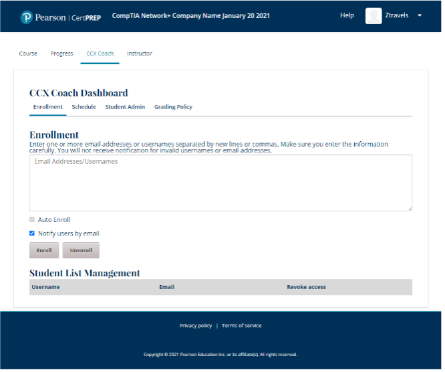Switch to the Course tab
Image resolution: width=445 pixels, height=372 pixels.
[28, 54]
